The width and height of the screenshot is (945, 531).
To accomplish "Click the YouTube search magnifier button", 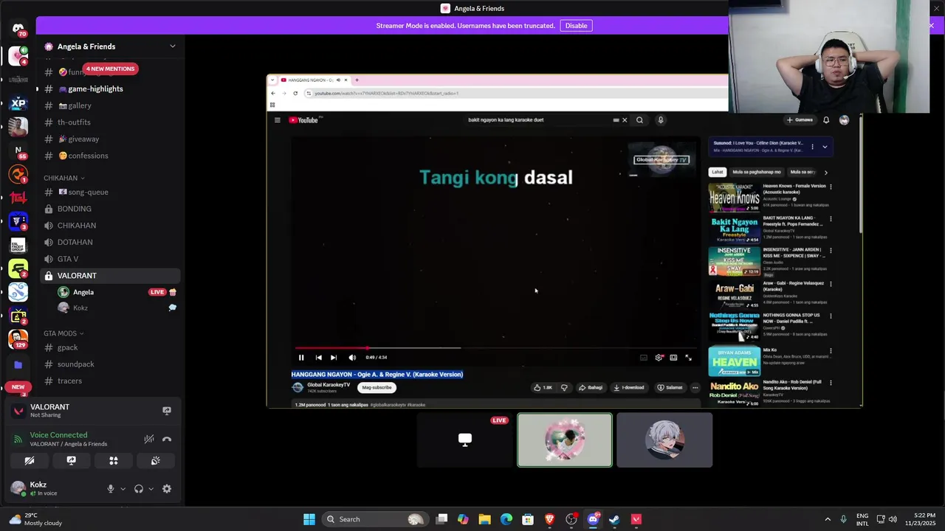I will tap(639, 120).
